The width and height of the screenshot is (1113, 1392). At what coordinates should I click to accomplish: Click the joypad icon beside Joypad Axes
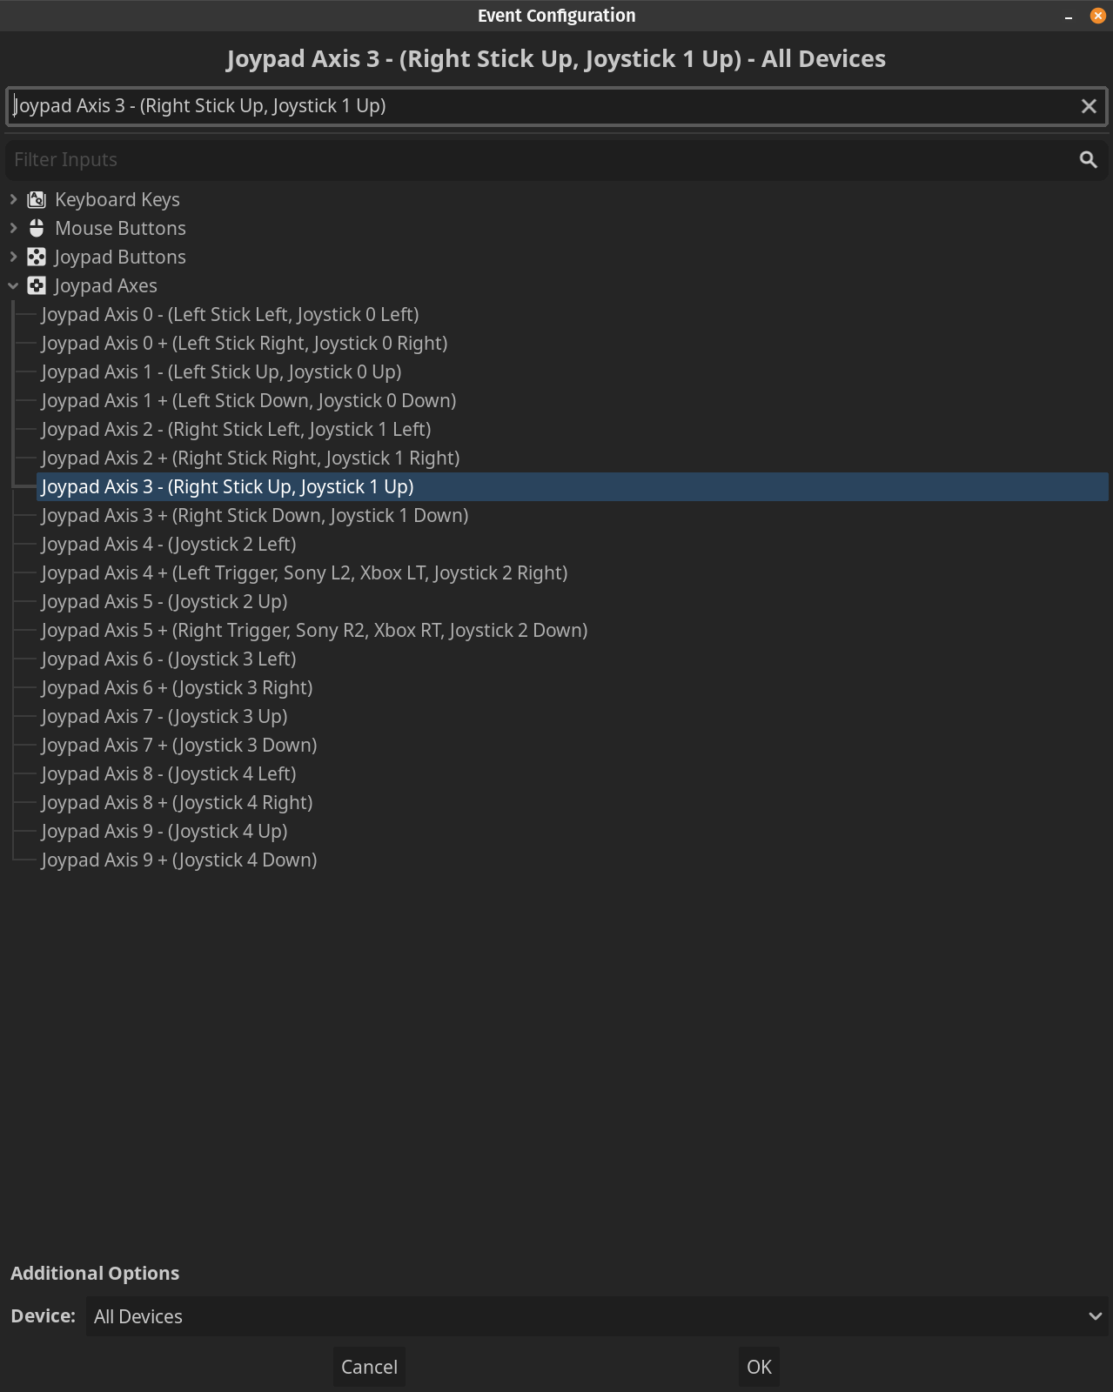[x=37, y=285]
